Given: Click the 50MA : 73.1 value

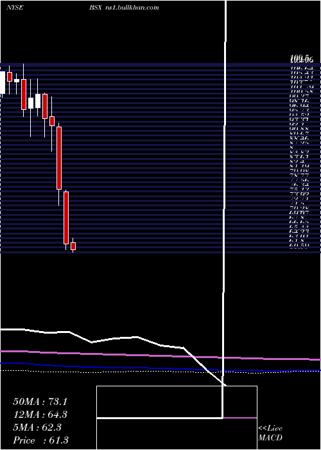Looking at the screenshot, I should pyautogui.click(x=40, y=402).
